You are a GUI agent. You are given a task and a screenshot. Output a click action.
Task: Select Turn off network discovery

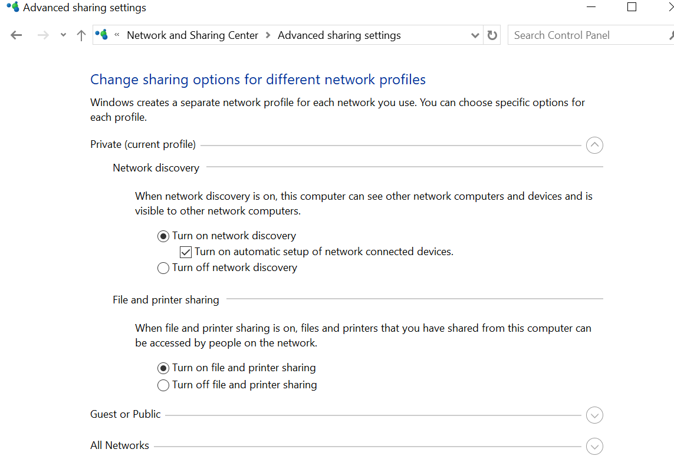[x=163, y=268]
